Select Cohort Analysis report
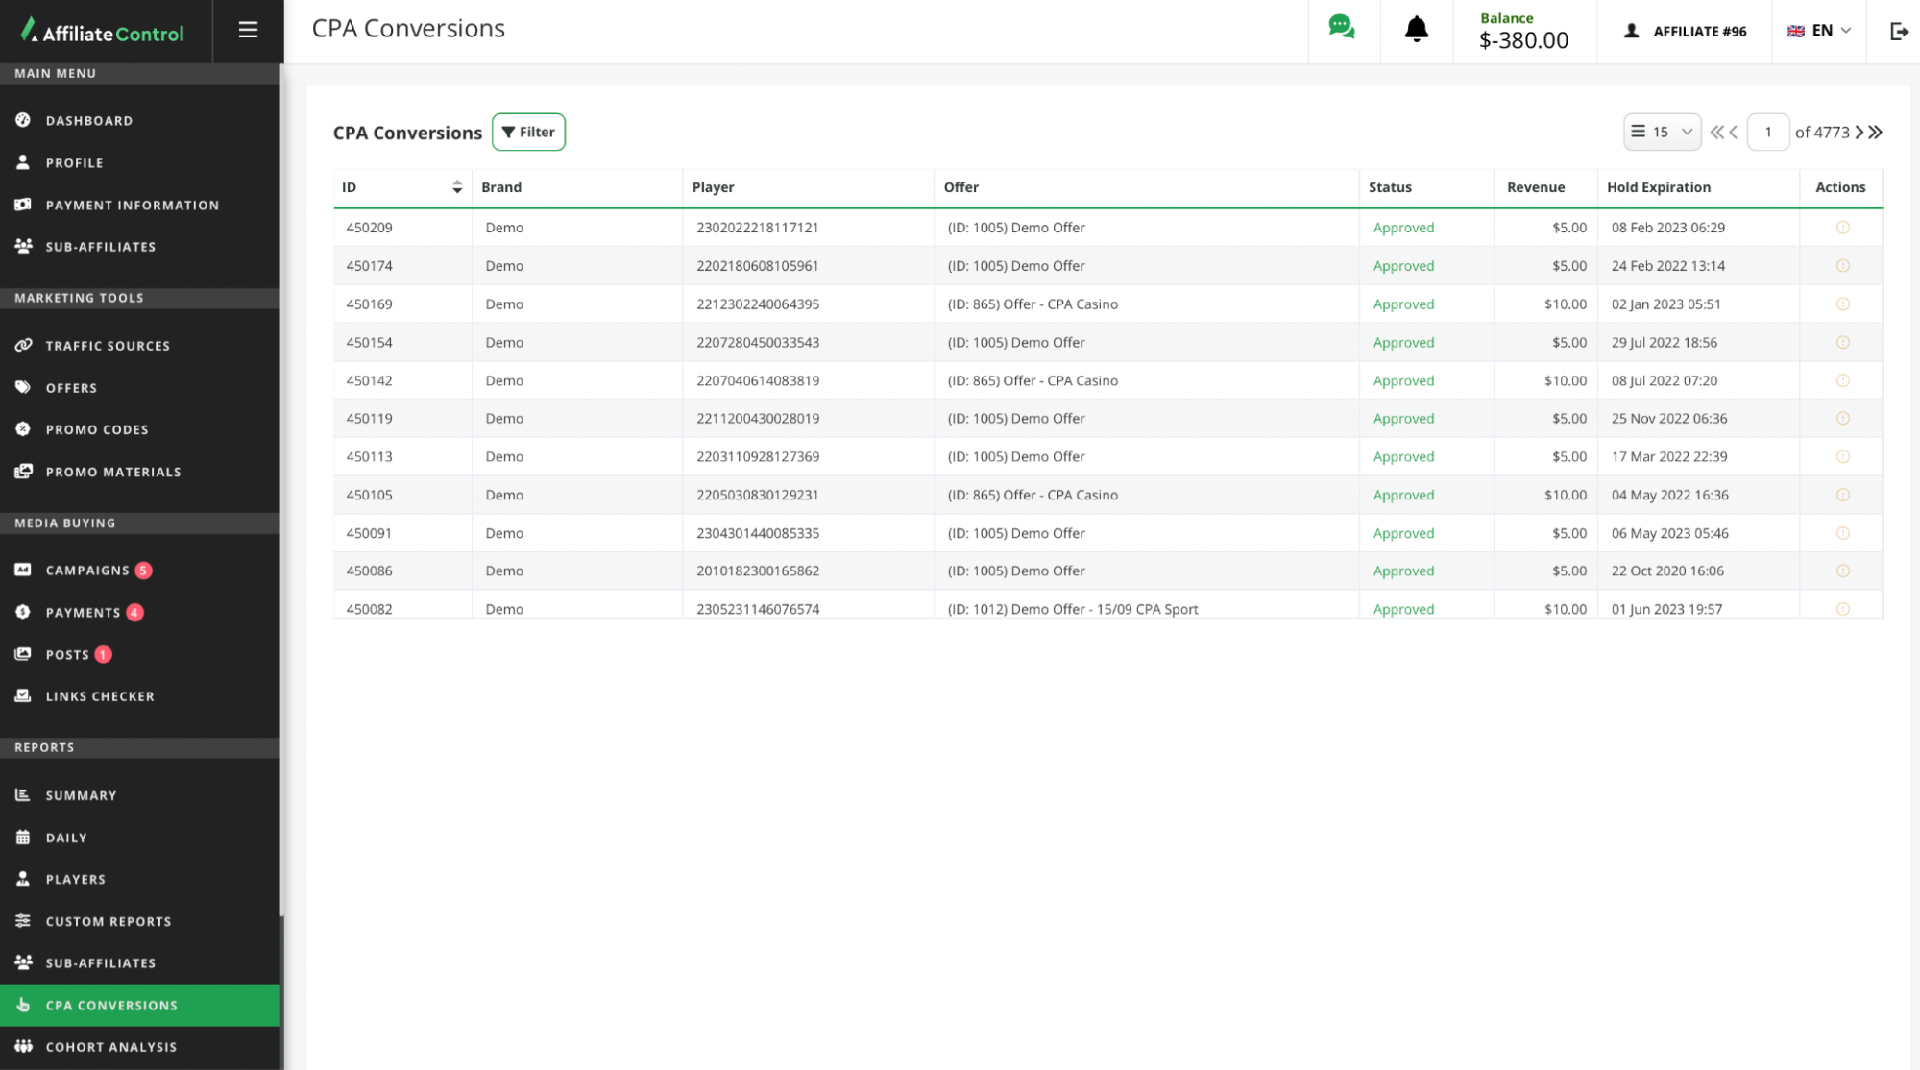Viewport: 1920px width, 1070px height. point(111,1047)
